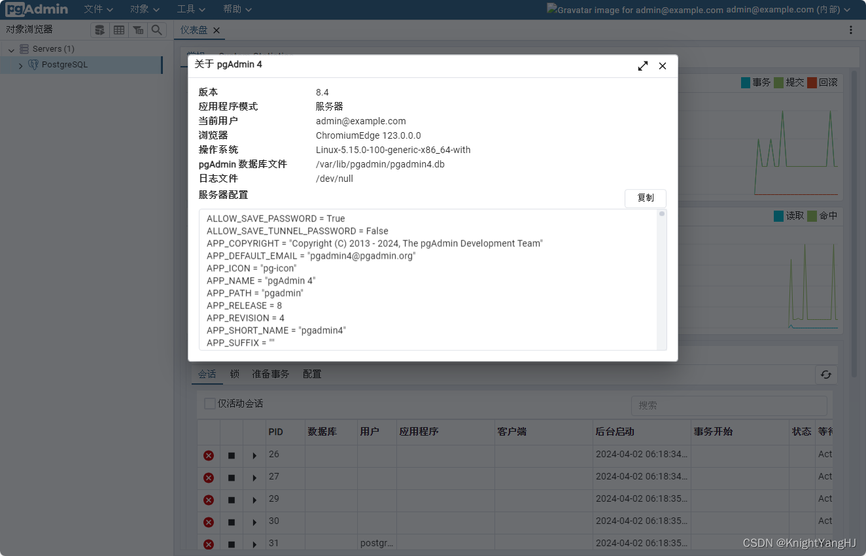866x556 pixels.
Task: Click the Gravatar user image
Action: [634, 10]
